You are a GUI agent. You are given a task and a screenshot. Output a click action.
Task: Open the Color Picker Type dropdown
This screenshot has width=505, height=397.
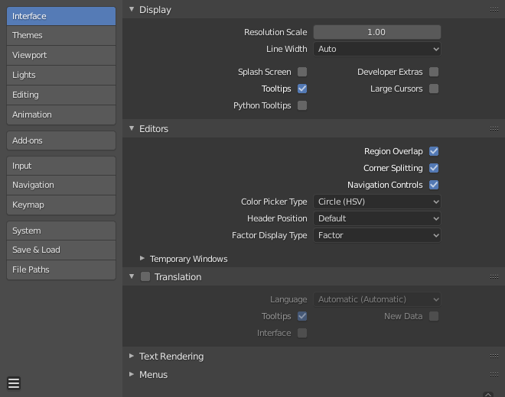point(377,202)
